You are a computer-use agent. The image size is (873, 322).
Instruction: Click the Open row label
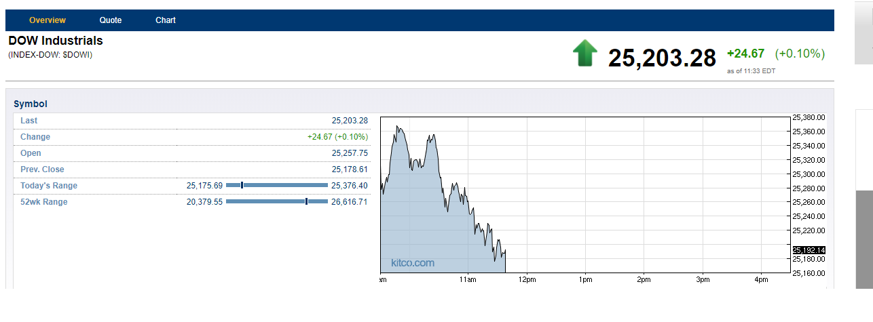[x=31, y=153]
